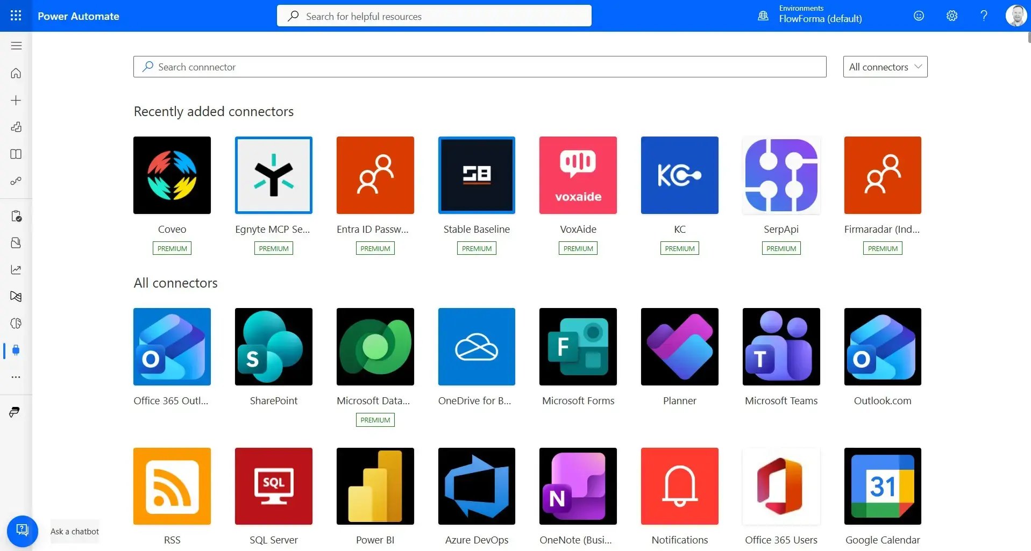The image size is (1031, 551).
Task: Click the Recently added connectors heading
Action: 214,111
